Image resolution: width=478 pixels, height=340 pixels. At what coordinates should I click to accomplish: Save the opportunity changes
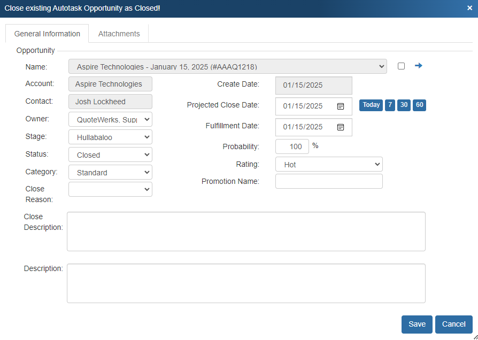coord(417,324)
